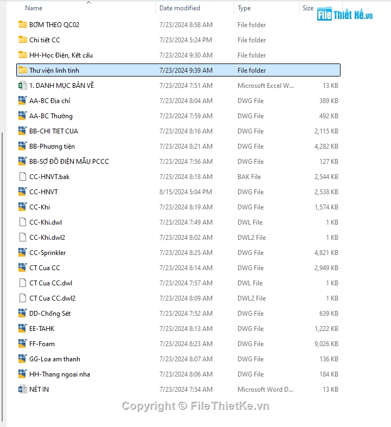Click the DWG icon of CC-HNVT

(x=23, y=192)
